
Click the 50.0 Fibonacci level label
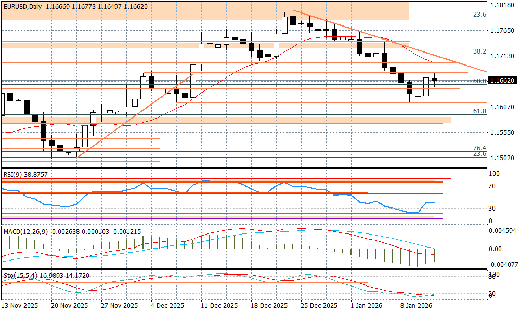(x=479, y=81)
